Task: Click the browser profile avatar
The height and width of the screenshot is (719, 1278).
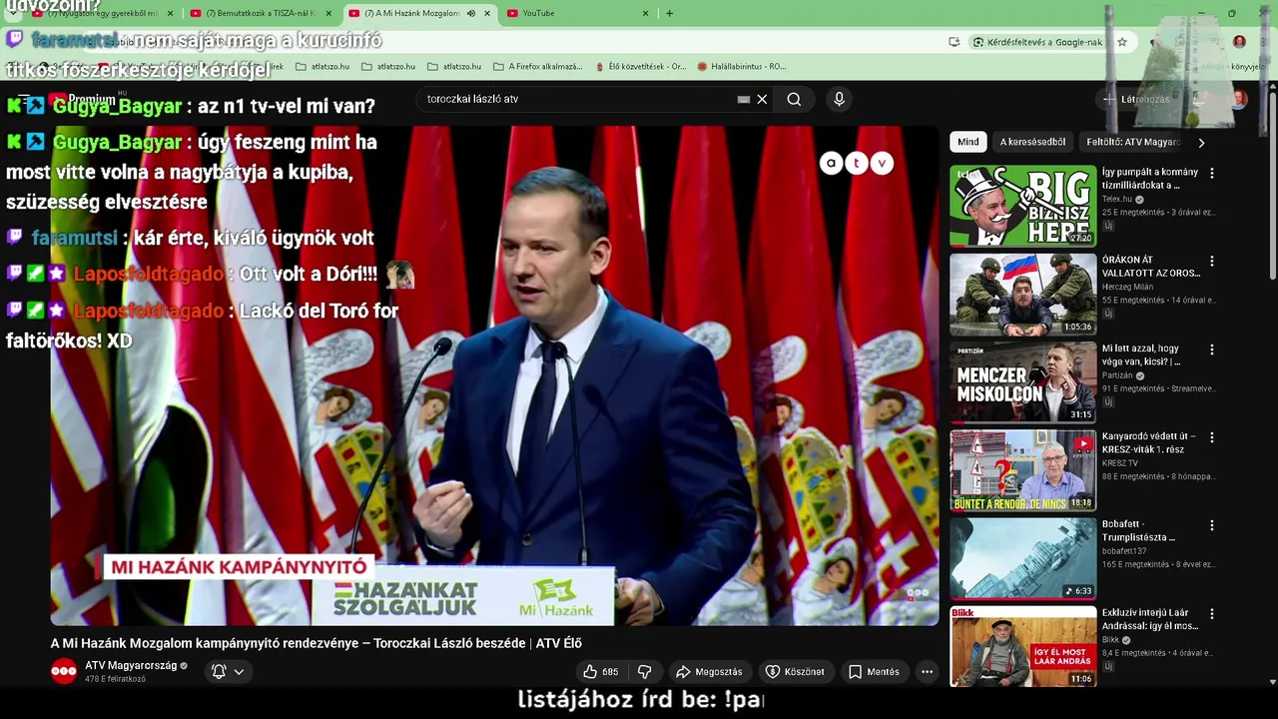Action: [1239, 42]
